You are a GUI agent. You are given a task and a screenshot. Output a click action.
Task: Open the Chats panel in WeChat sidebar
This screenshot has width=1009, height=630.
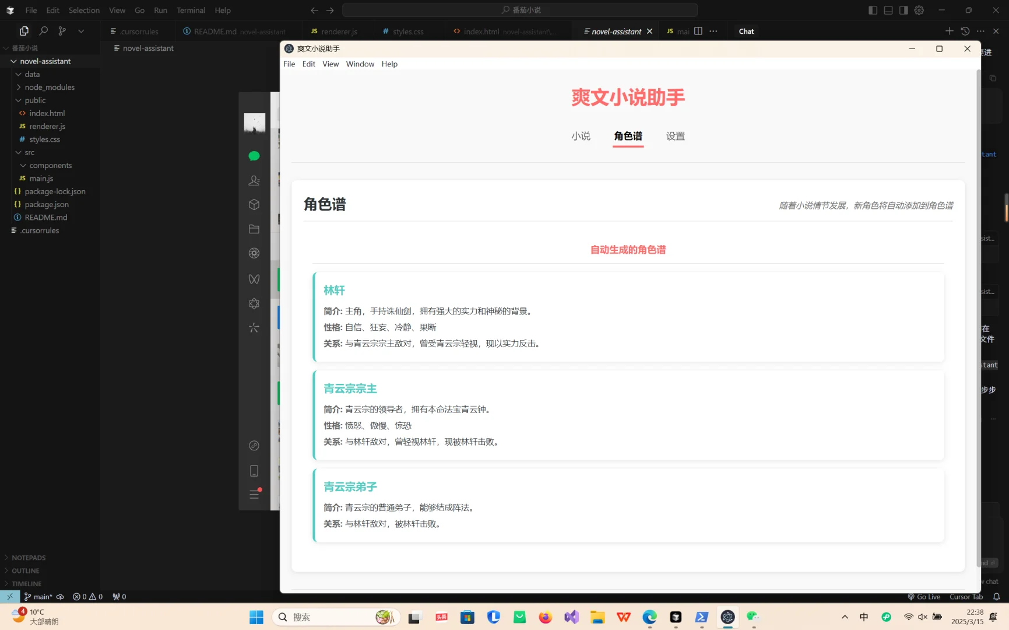coord(254,156)
